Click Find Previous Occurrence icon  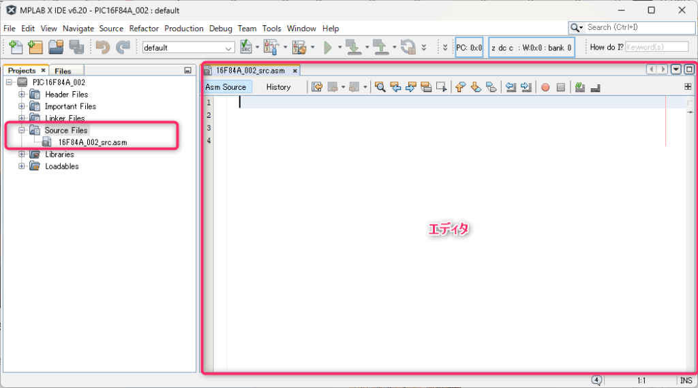coord(396,87)
